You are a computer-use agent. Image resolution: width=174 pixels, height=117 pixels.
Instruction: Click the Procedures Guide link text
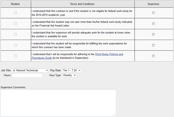[x=42, y=58]
